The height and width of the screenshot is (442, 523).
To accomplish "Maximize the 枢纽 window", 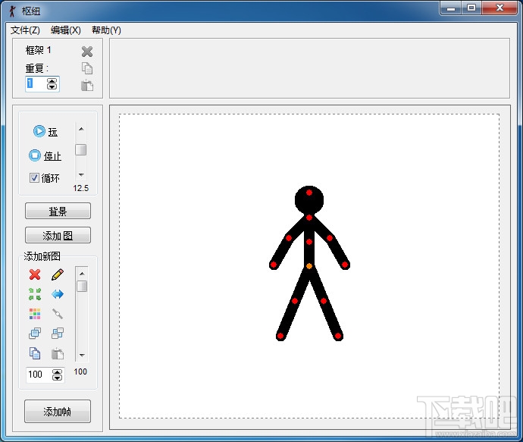I will 471,8.
